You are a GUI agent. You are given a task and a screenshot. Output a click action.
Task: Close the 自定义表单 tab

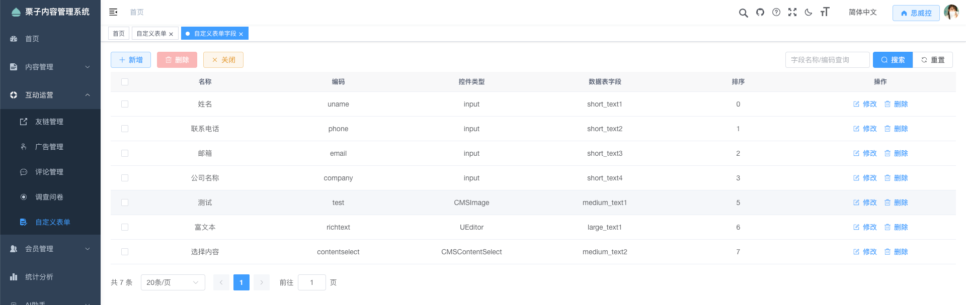pyautogui.click(x=171, y=34)
